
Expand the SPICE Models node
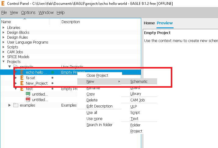pyautogui.click(x=3, y=57)
